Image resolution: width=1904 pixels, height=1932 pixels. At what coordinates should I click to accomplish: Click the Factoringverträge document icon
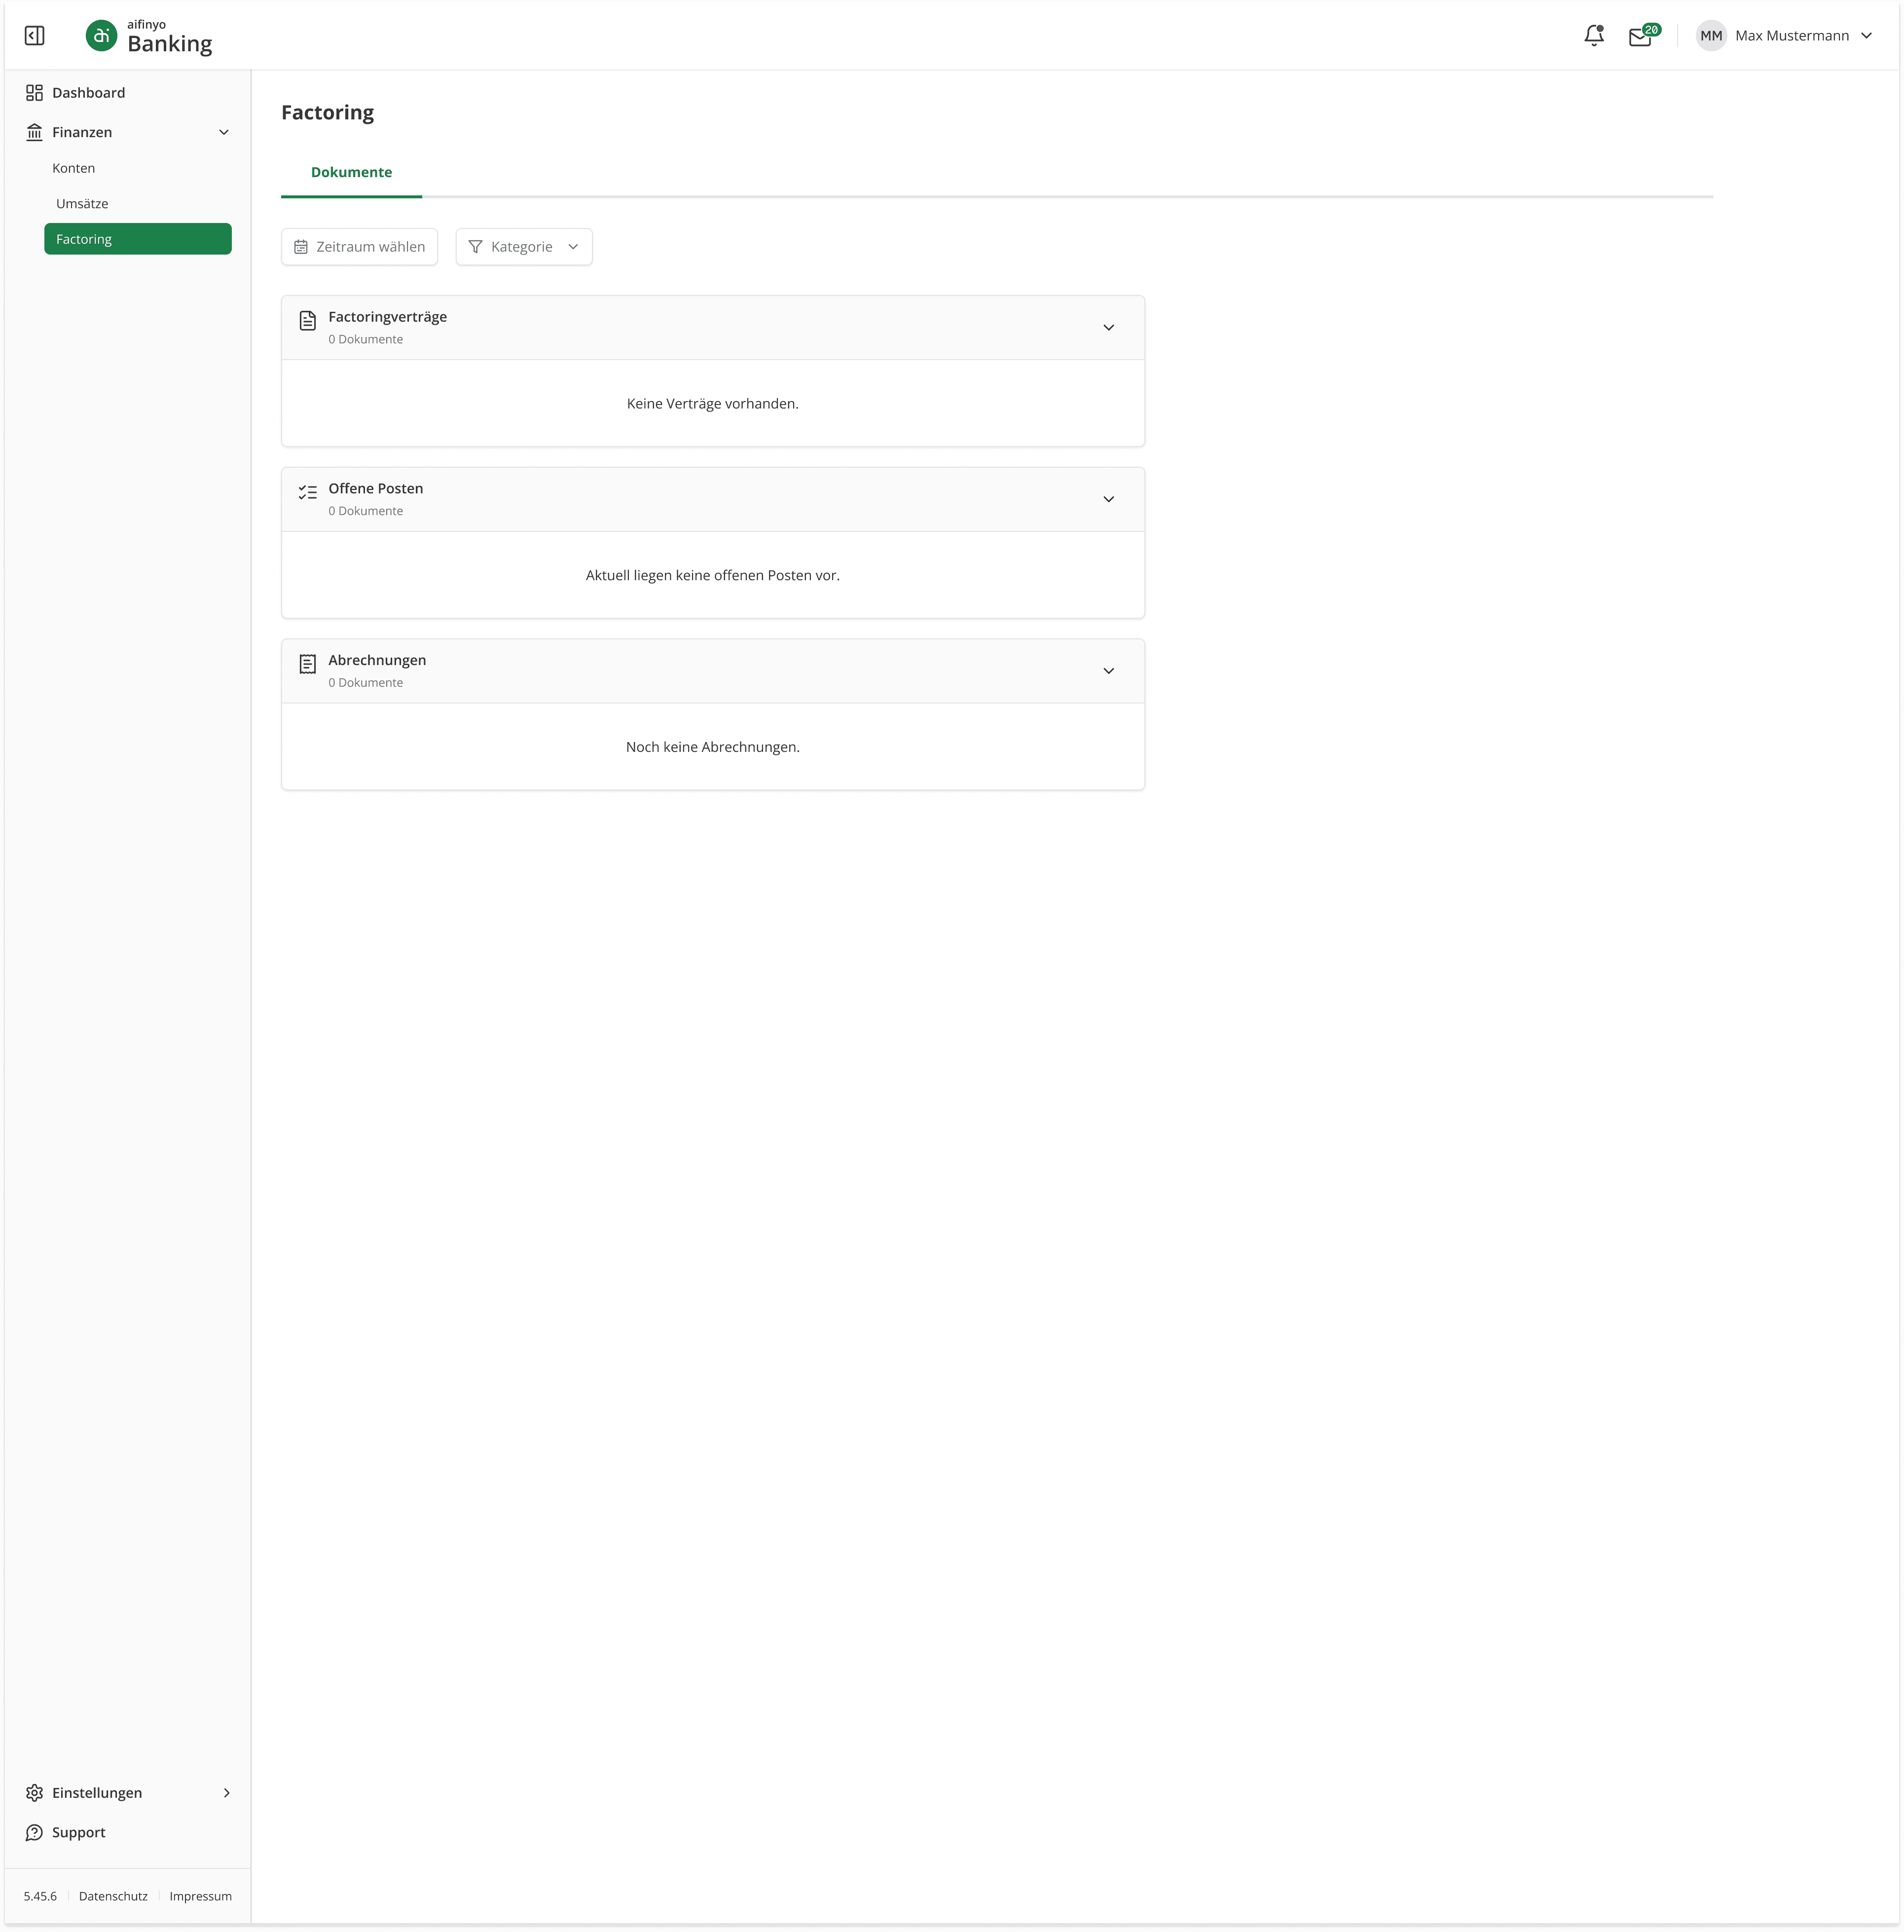tap(308, 320)
